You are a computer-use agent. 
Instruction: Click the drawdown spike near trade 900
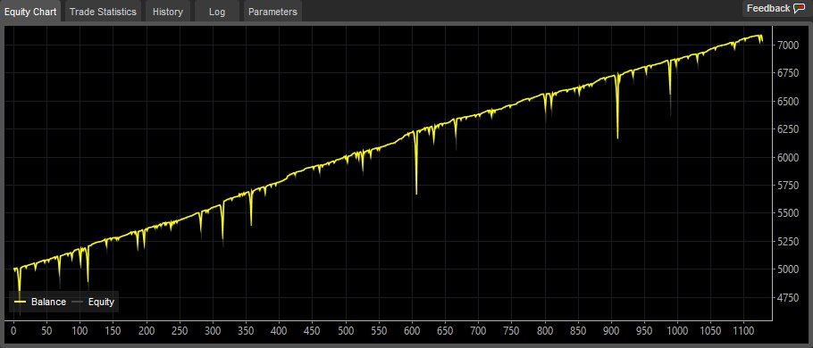[x=617, y=107]
